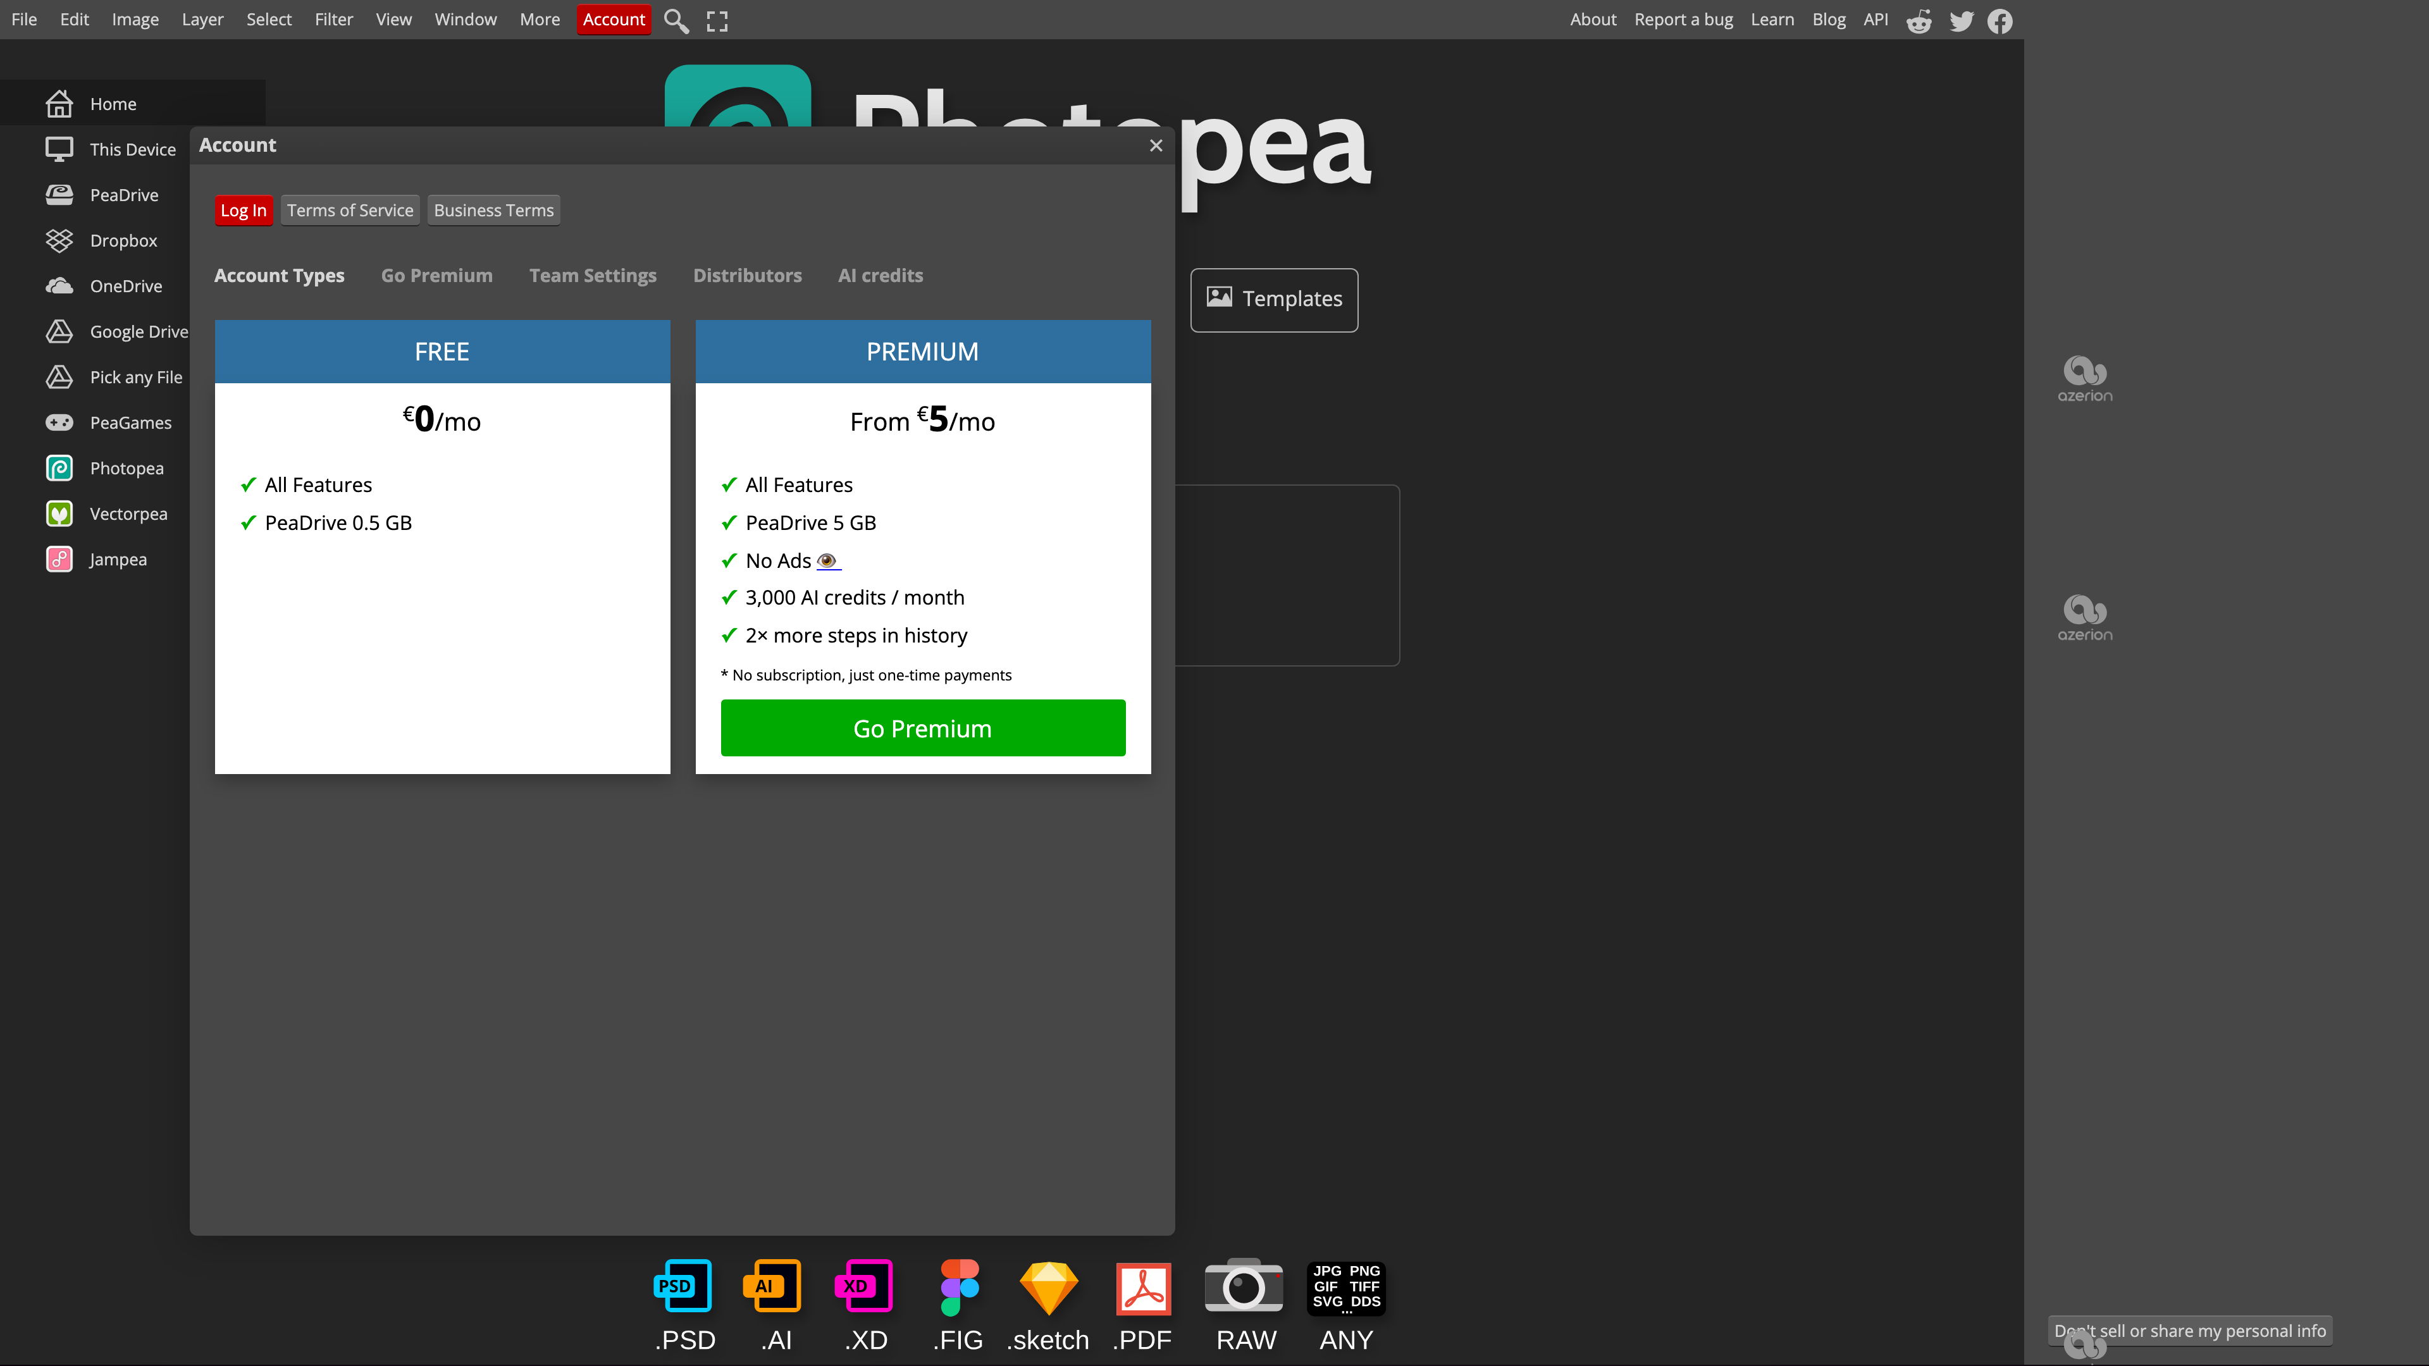Screen dimensions: 2429x1366
Task: Click the .AI file format icon
Action: [772, 1286]
